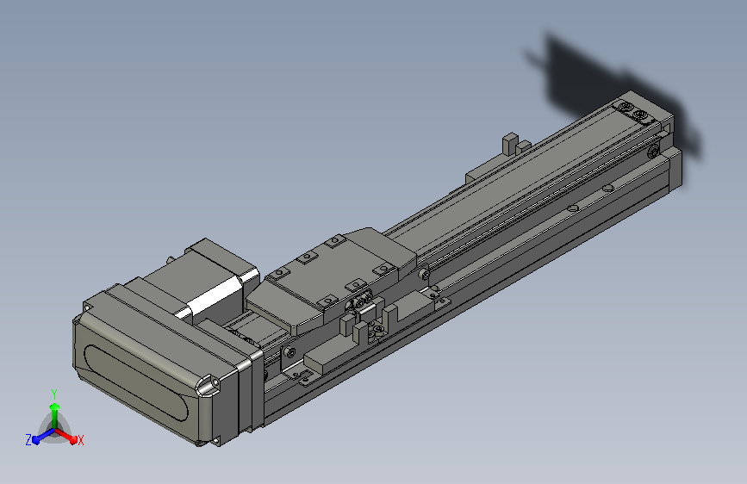Click the gray center of the axis triad
This screenshot has height=484, width=747.
point(55,429)
